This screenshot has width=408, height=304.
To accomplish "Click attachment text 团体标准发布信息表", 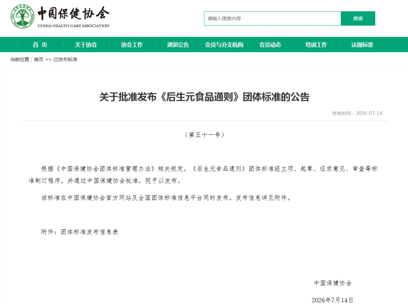I will tap(90, 232).
